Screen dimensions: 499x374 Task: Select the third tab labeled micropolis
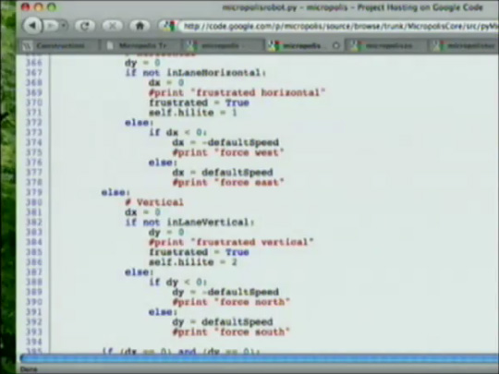pyautogui.click(x=223, y=46)
